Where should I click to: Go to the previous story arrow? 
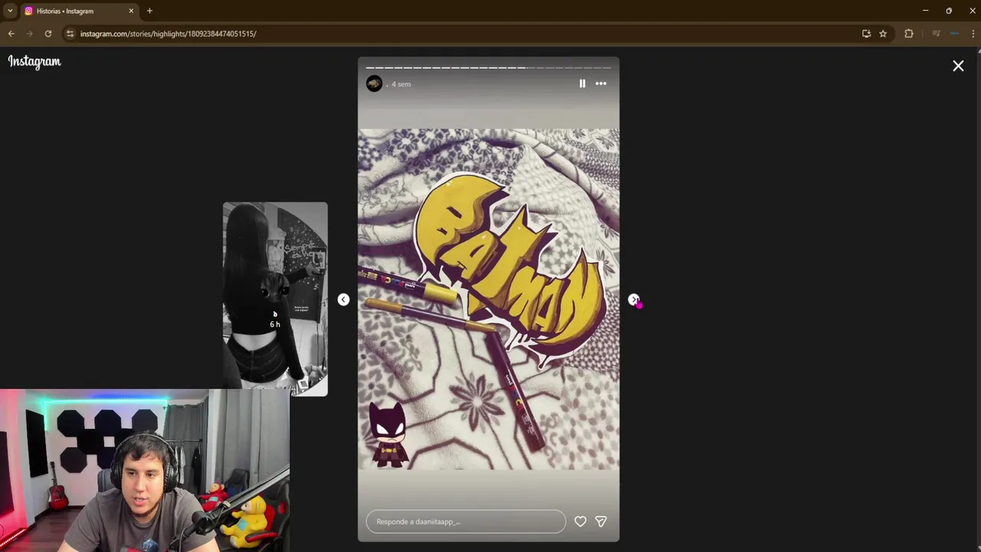coord(343,300)
